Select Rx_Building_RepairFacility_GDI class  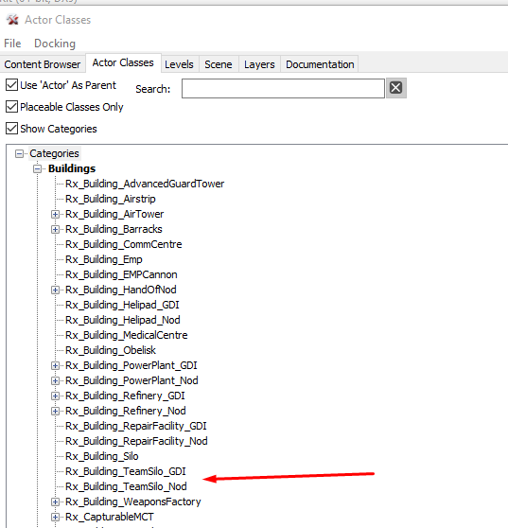[136, 427]
